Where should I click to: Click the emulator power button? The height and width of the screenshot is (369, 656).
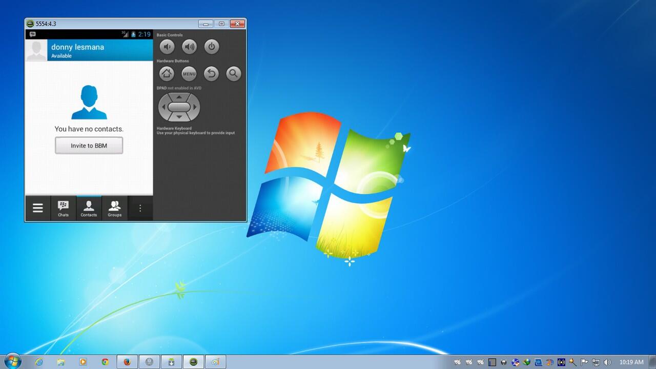[x=212, y=47]
